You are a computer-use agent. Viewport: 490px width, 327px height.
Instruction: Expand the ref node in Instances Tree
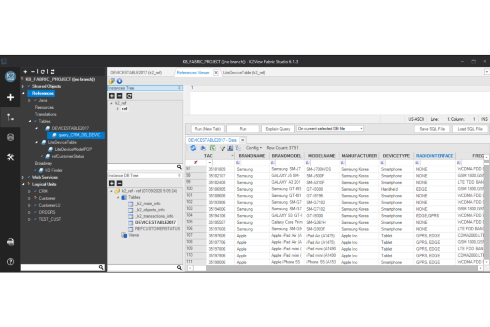click(x=118, y=109)
